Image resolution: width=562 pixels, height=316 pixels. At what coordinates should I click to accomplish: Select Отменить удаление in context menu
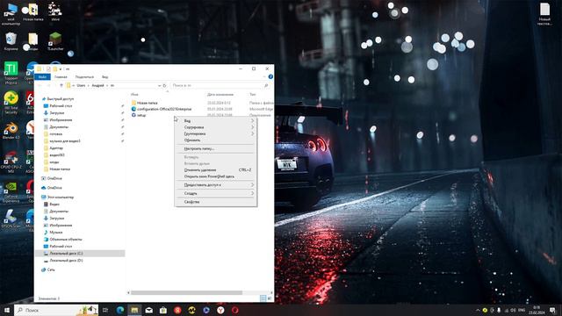216,169
